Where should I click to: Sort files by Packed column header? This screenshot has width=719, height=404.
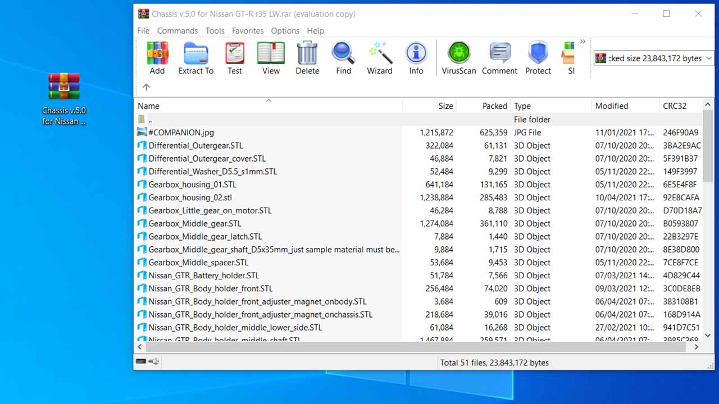[483, 105]
